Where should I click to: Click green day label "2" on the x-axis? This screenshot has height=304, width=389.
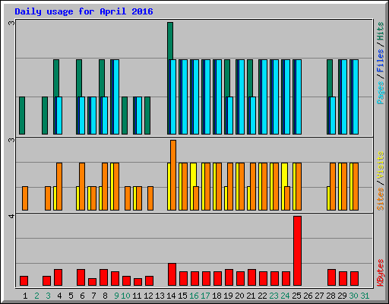[36, 296]
